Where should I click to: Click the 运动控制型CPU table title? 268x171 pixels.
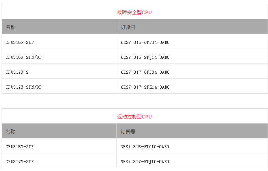coord(134,117)
